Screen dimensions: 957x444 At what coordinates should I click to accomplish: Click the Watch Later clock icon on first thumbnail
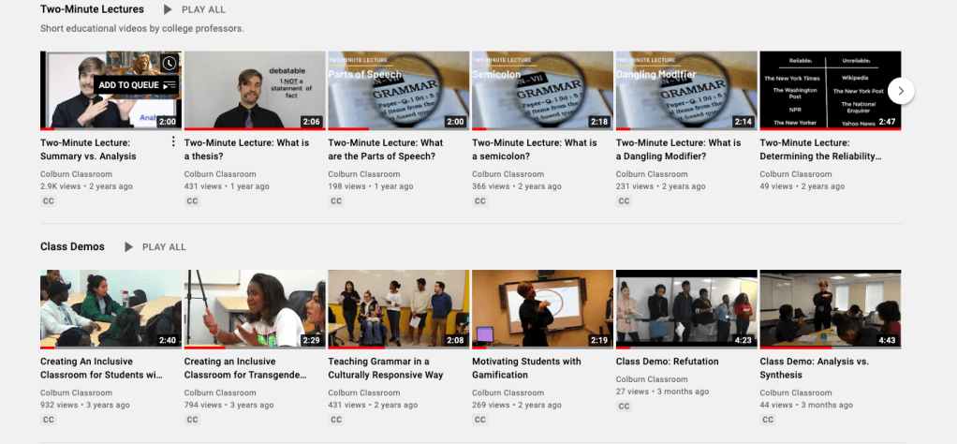coord(169,64)
